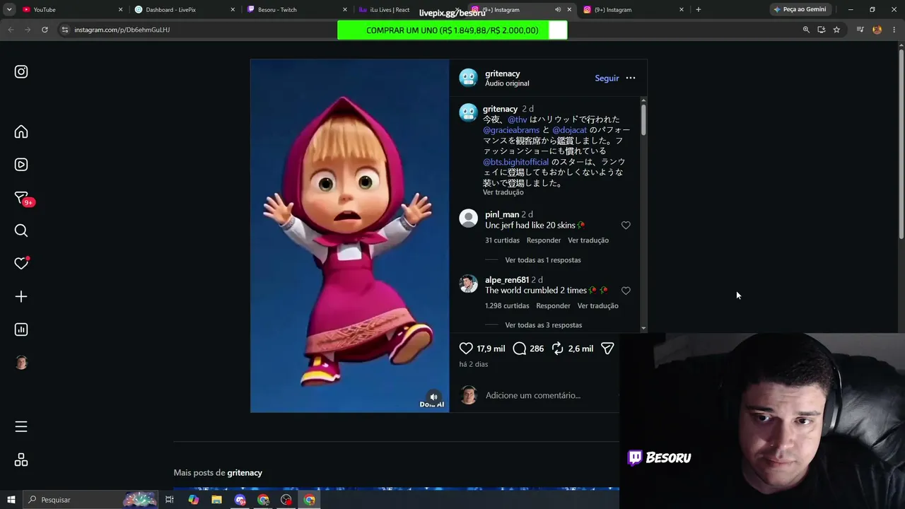Screen dimensions: 905x509
Task: Open the @thv mention
Action: 518,119
